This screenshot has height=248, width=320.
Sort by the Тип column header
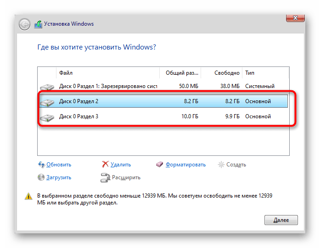[265, 73]
